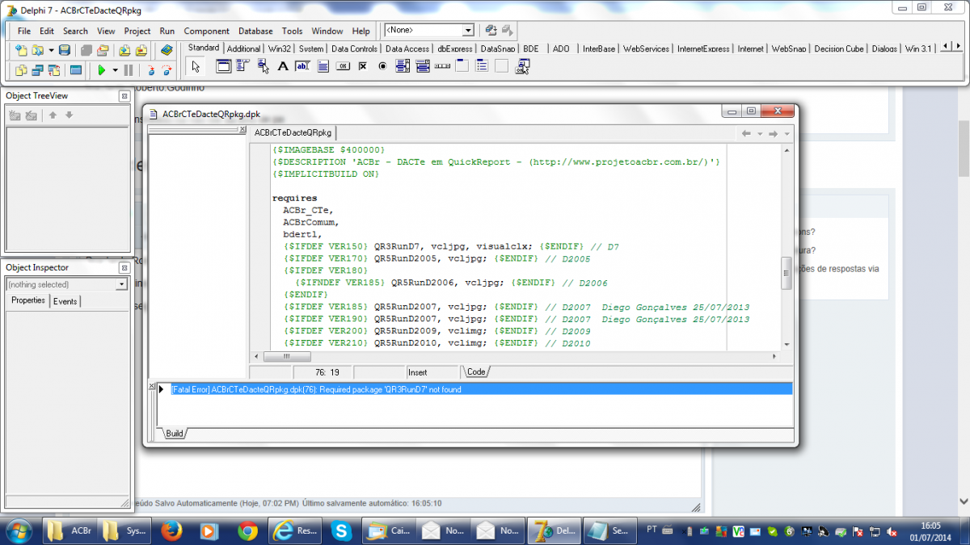Click the New Form toolbar icon
The width and height of the screenshot is (970, 545).
click(75, 70)
